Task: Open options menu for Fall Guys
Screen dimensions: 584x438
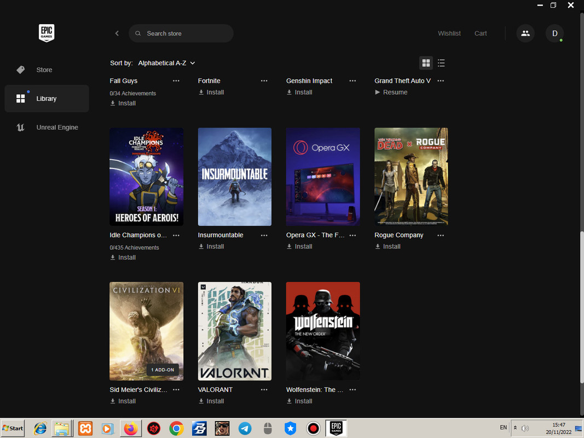Action: pyautogui.click(x=176, y=81)
